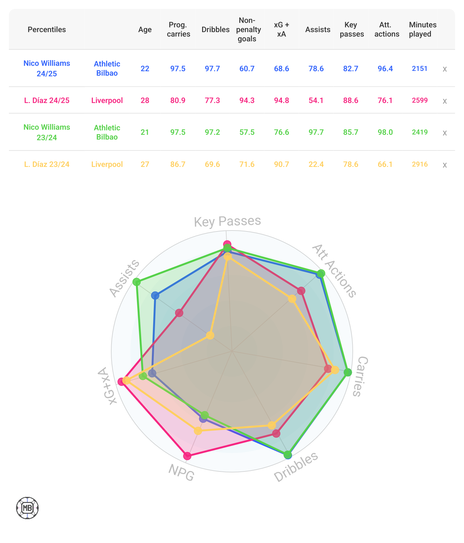Select the green Assists radar point
464x543 pixels.
point(136,282)
